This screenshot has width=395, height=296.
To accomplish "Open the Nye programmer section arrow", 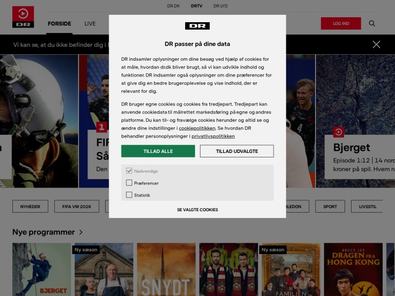I will coord(81,232).
